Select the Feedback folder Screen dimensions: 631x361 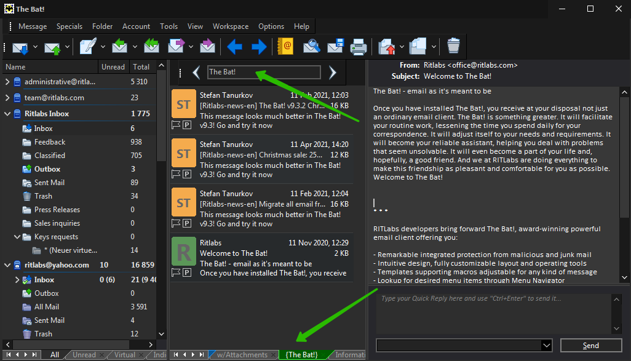(49, 142)
